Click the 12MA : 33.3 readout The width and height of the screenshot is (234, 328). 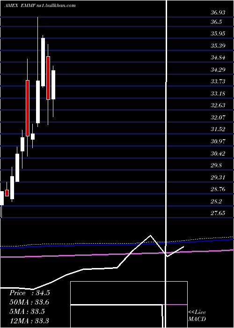(x=29, y=321)
